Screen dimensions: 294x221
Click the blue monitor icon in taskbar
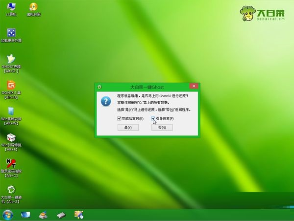[25, 214]
